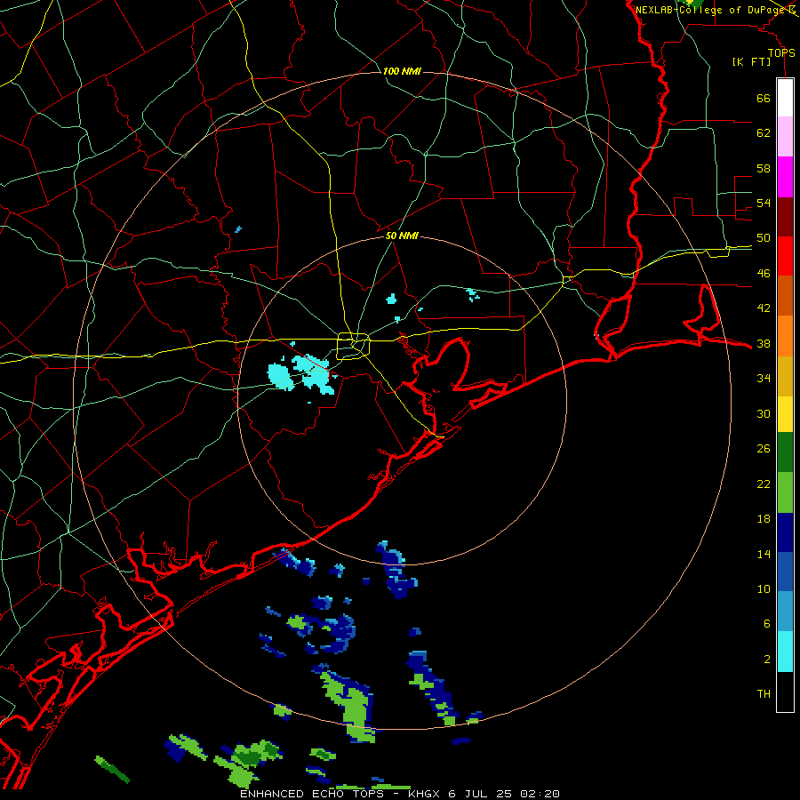800x800 pixels.
Task: Click the '6' legend value label
Action: pos(766,624)
